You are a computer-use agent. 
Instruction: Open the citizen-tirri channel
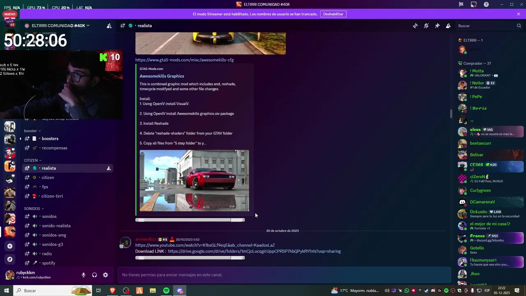point(67,196)
